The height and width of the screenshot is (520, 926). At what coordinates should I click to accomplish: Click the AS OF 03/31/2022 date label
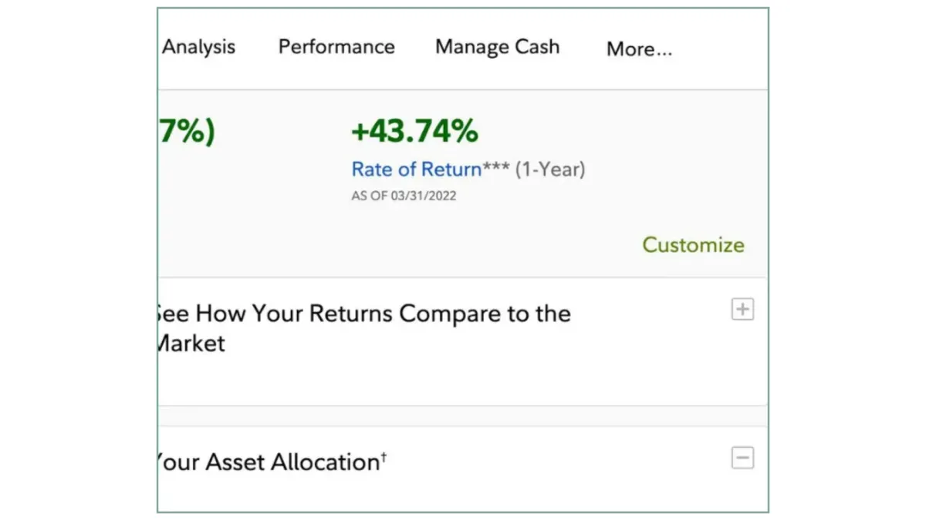[x=404, y=196]
